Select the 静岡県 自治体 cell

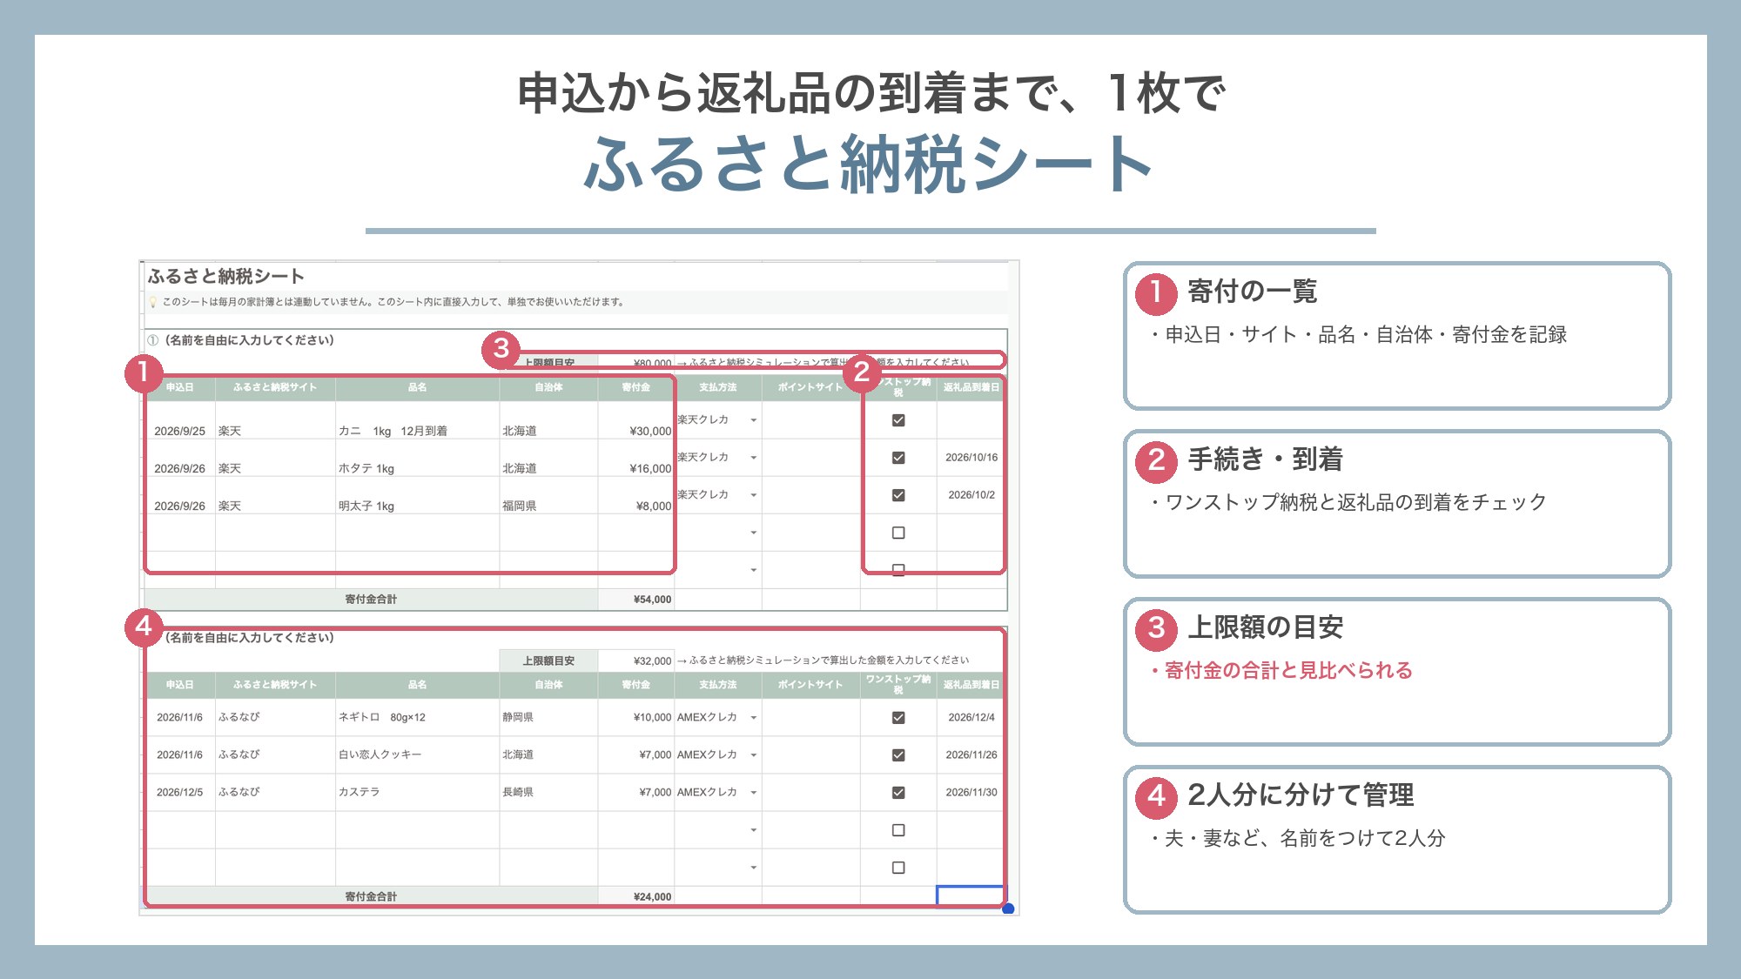(x=549, y=718)
